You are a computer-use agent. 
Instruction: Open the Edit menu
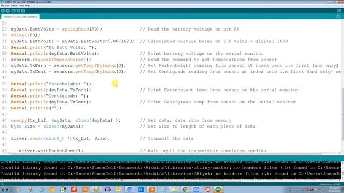pyautogui.click(x=7, y=6)
